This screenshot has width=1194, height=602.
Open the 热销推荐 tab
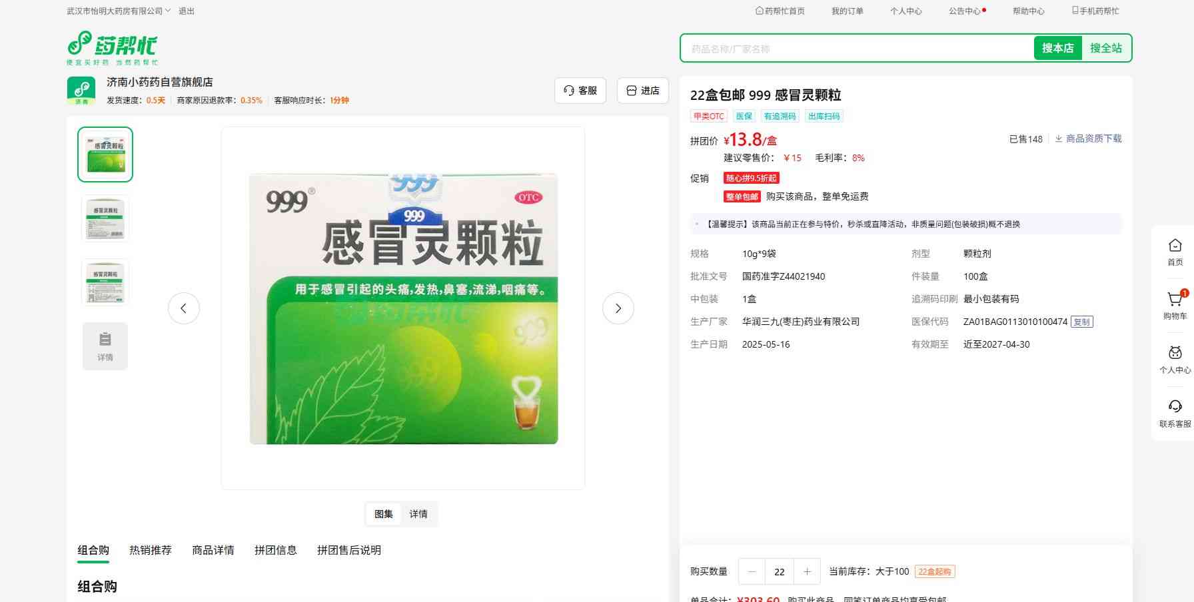tap(151, 550)
